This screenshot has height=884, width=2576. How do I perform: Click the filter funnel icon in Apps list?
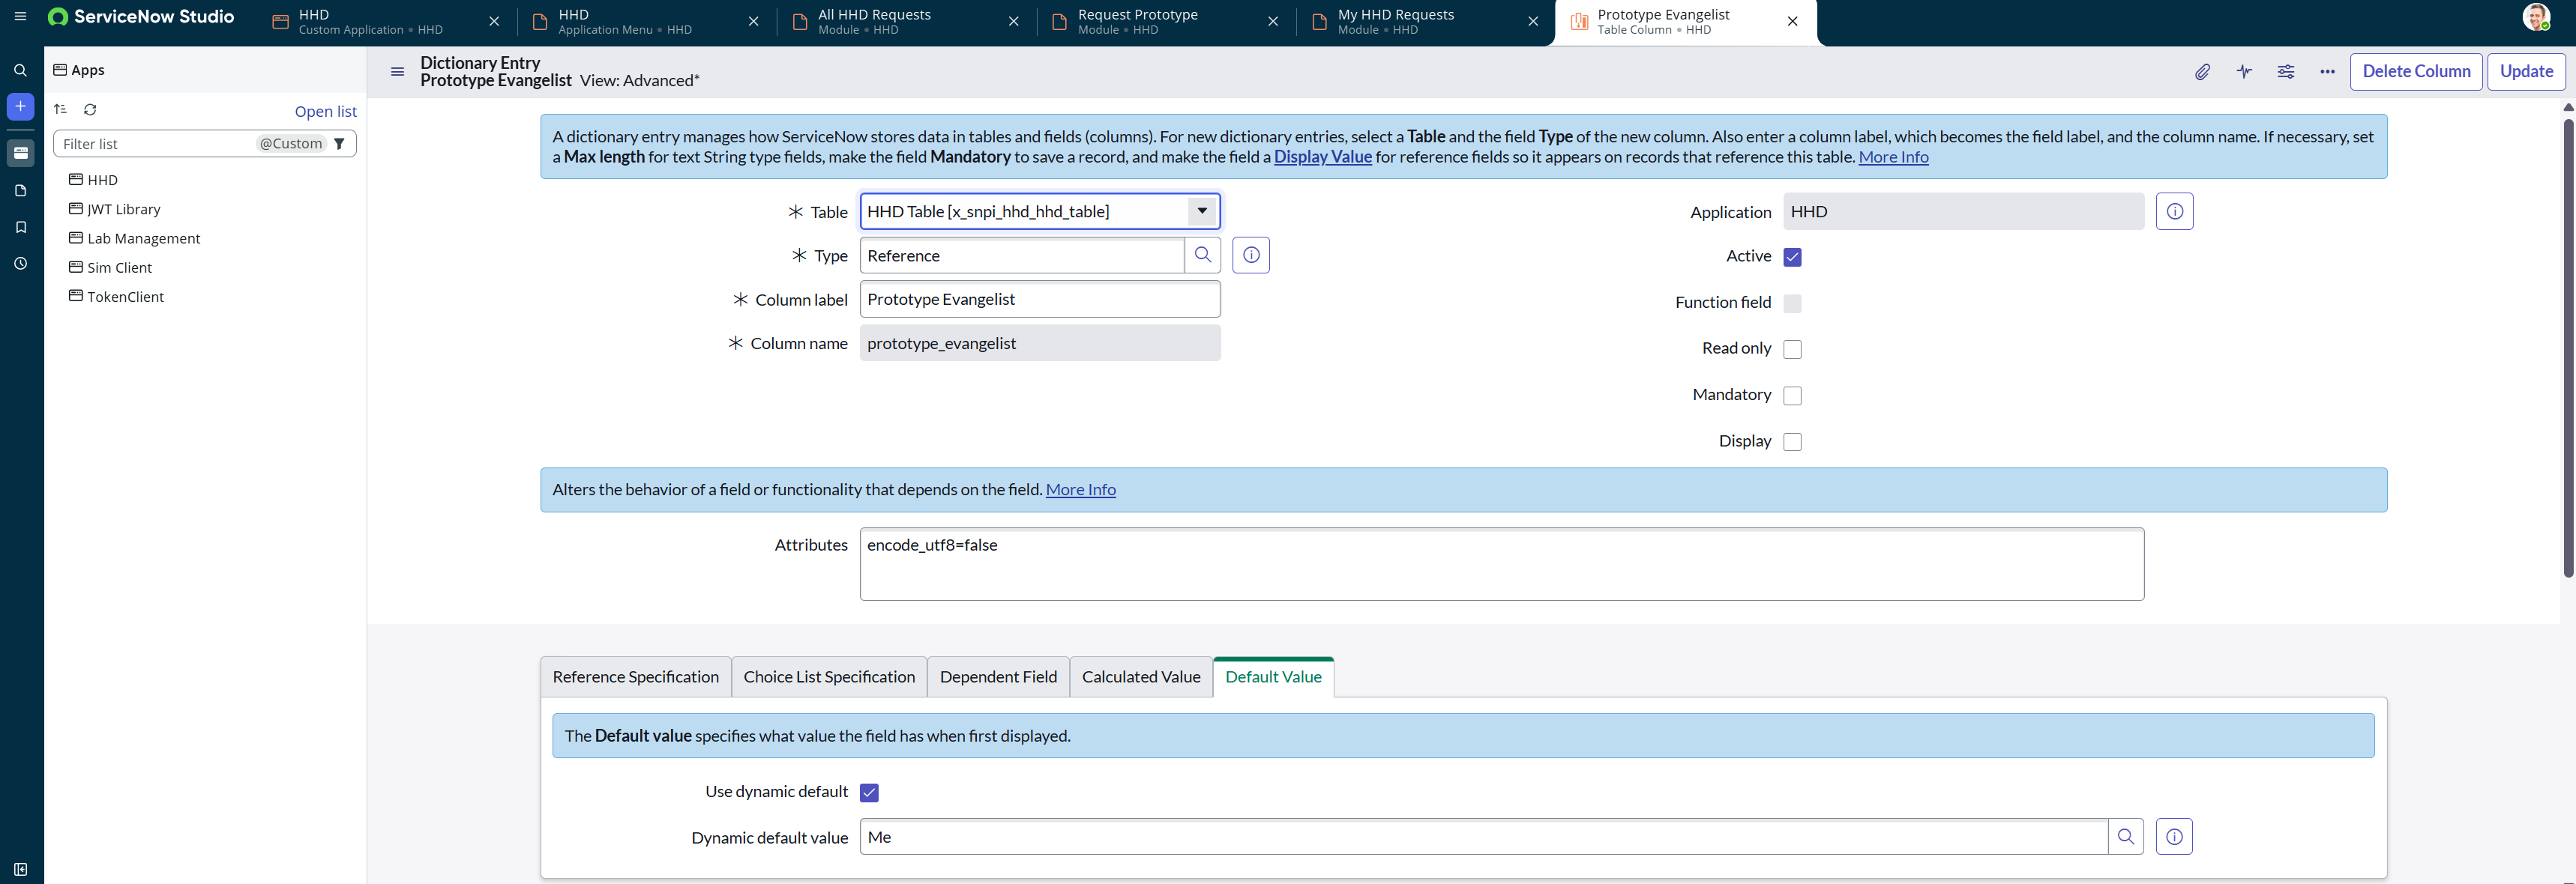339,144
